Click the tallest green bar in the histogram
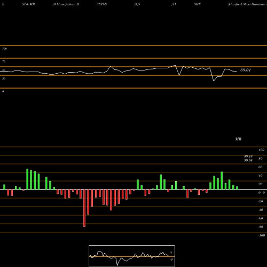Screen dimensions: 267x267 27,179
